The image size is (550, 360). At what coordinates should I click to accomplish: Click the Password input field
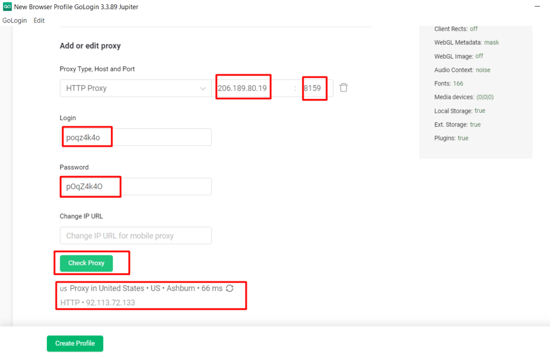click(x=136, y=186)
